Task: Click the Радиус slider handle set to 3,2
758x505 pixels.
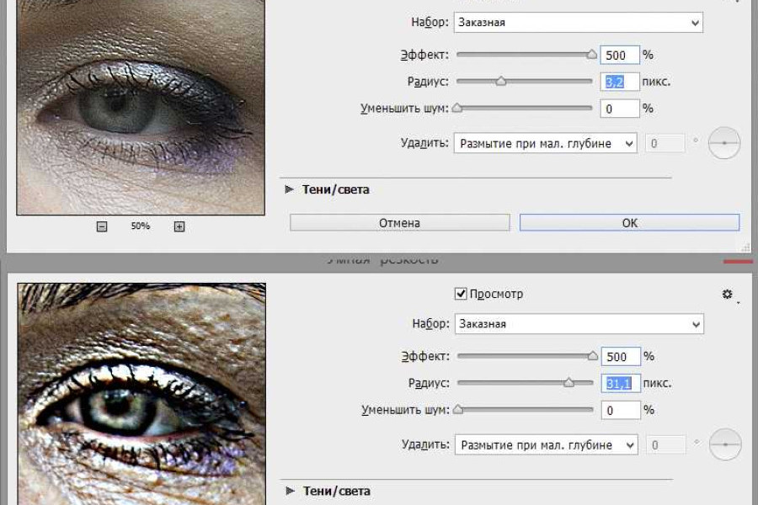Action: (x=500, y=82)
